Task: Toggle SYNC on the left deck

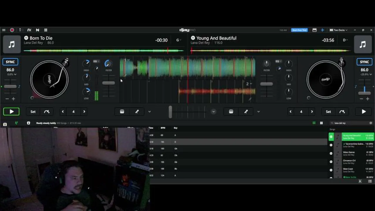Action: tap(10, 62)
